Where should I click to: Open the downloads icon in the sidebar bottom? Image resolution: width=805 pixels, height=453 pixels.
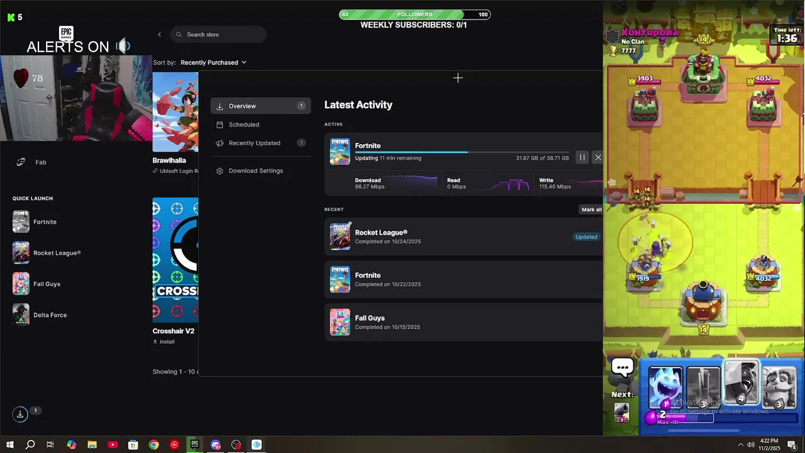(x=20, y=414)
